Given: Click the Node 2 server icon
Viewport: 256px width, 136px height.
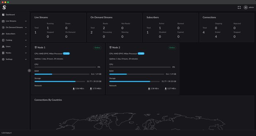Looking at the screenshot, I should [110, 47].
